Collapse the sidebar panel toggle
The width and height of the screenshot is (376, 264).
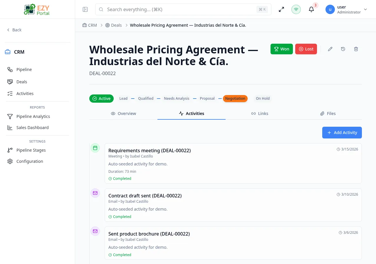click(85, 9)
